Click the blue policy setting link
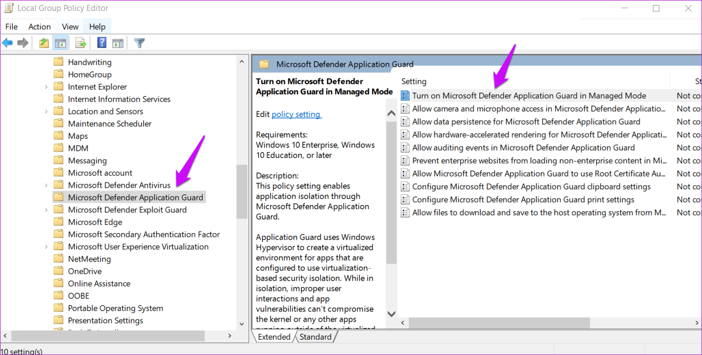702x355 pixels. (296, 114)
